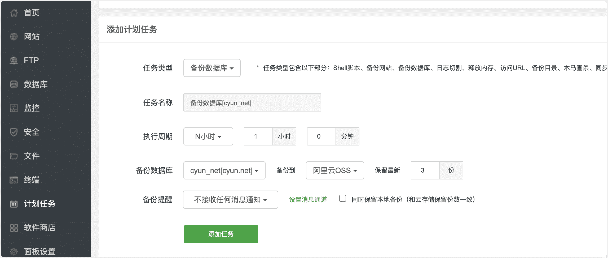Expand the 不接收任何消息通知 dropdown
608x258 pixels.
pos(230,200)
